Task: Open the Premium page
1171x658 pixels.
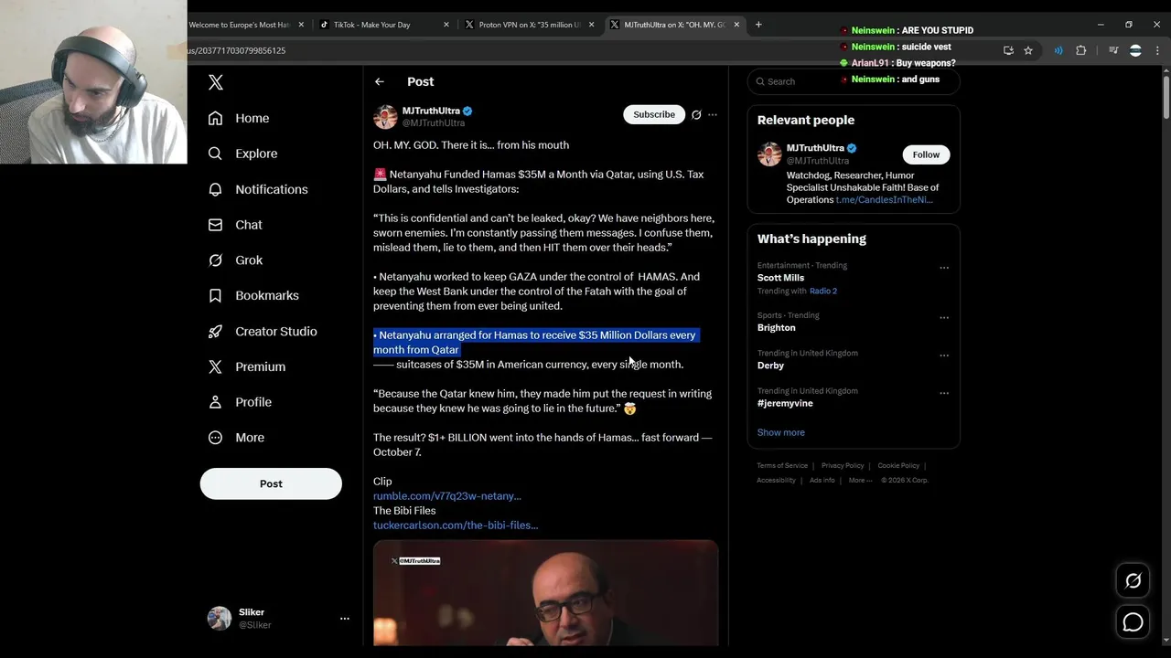Action: click(246, 366)
